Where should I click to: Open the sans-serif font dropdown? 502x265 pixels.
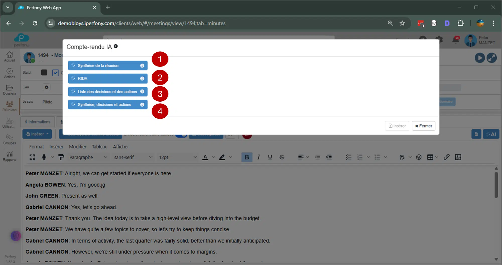(x=133, y=157)
